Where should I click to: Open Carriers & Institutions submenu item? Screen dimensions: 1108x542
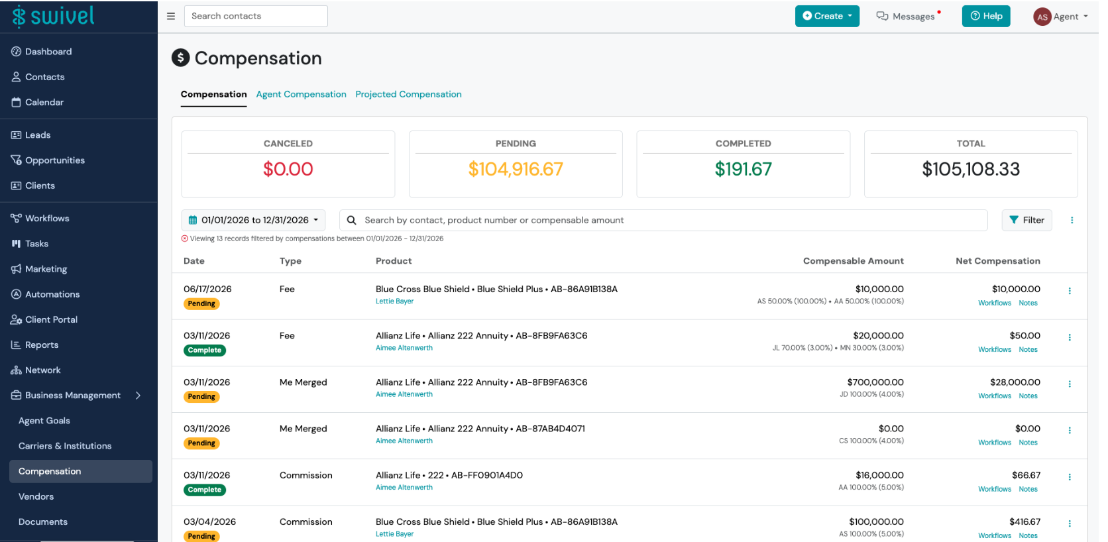tap(65, 446)
